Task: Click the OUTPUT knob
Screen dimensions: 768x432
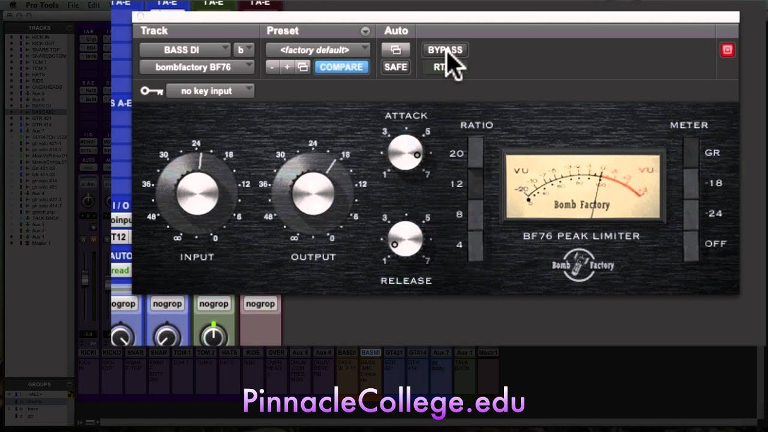Action: click(313, 194)
